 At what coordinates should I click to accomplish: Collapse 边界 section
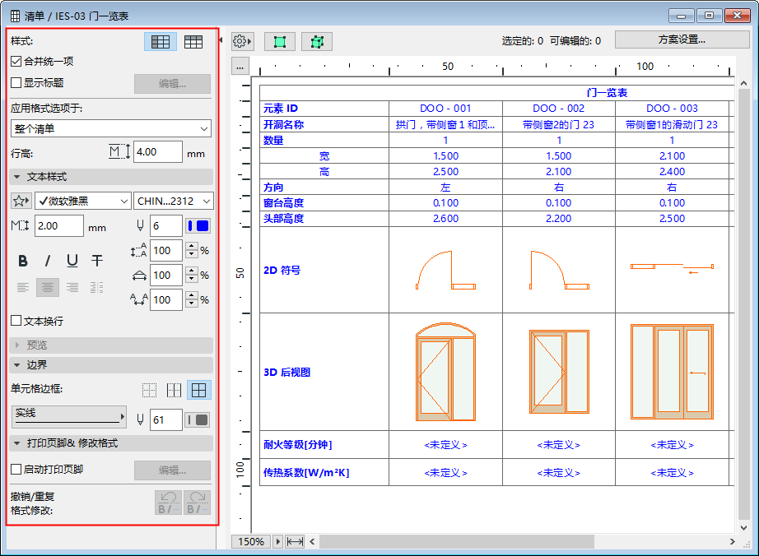click(111, 365)
